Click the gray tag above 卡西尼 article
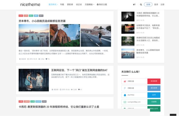 [x=44, y=102]
